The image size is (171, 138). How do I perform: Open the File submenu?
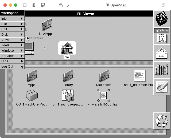[x=12, y=24]
